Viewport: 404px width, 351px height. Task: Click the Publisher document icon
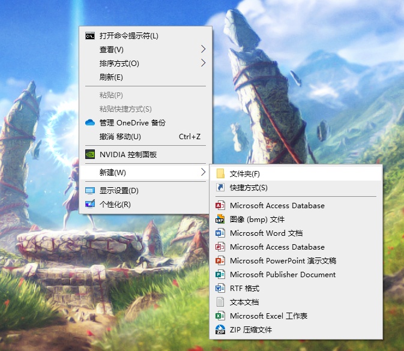pos(220,274)
